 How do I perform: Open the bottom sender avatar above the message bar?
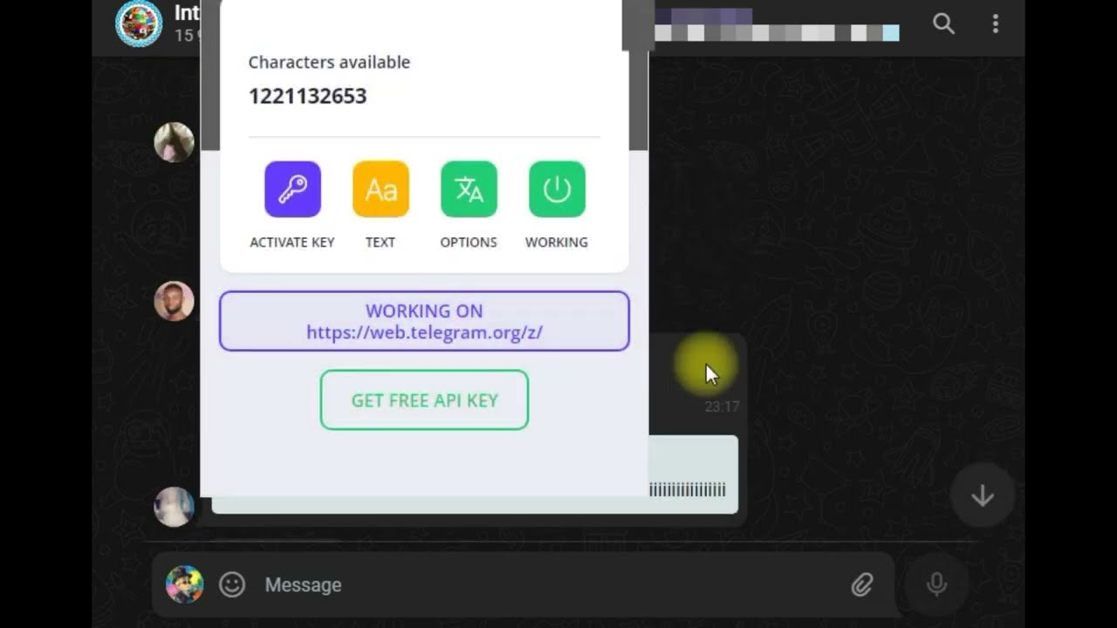[x=174, y=507]
